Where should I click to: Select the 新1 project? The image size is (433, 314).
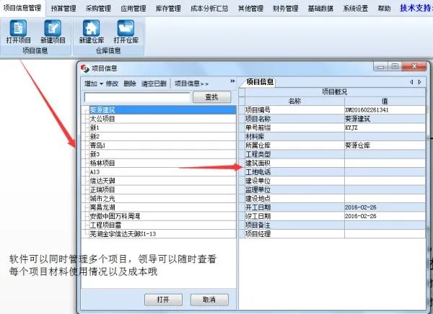(162, 128)
